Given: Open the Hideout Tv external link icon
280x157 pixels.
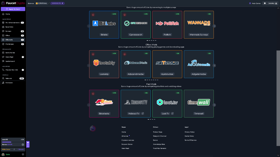Looking at the screenshot, I should click(143, 113).
